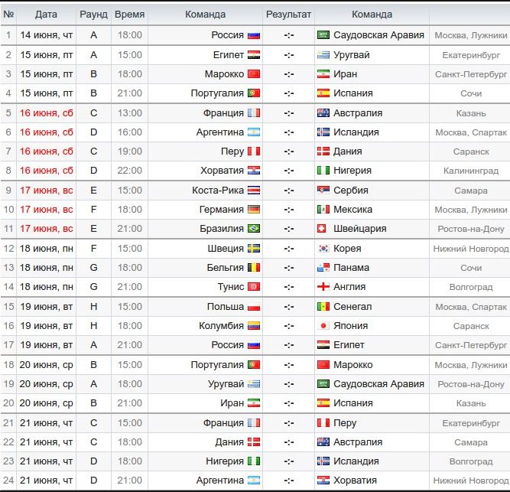Viewport: 510px width, 492px height.
Task: Click the Senegal flag icon
Action: (x=323, y=306)
